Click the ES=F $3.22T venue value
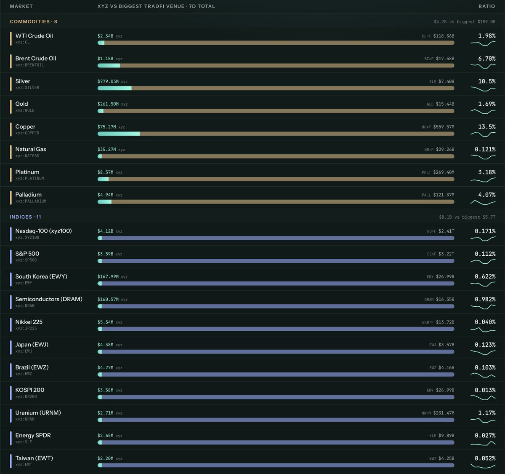The height and width of the screenshot is (474, 505). (x=441, y=254)
